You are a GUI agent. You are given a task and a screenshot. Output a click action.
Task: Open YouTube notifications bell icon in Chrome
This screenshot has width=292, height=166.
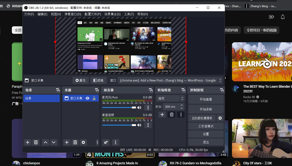(x=283, y=17)
